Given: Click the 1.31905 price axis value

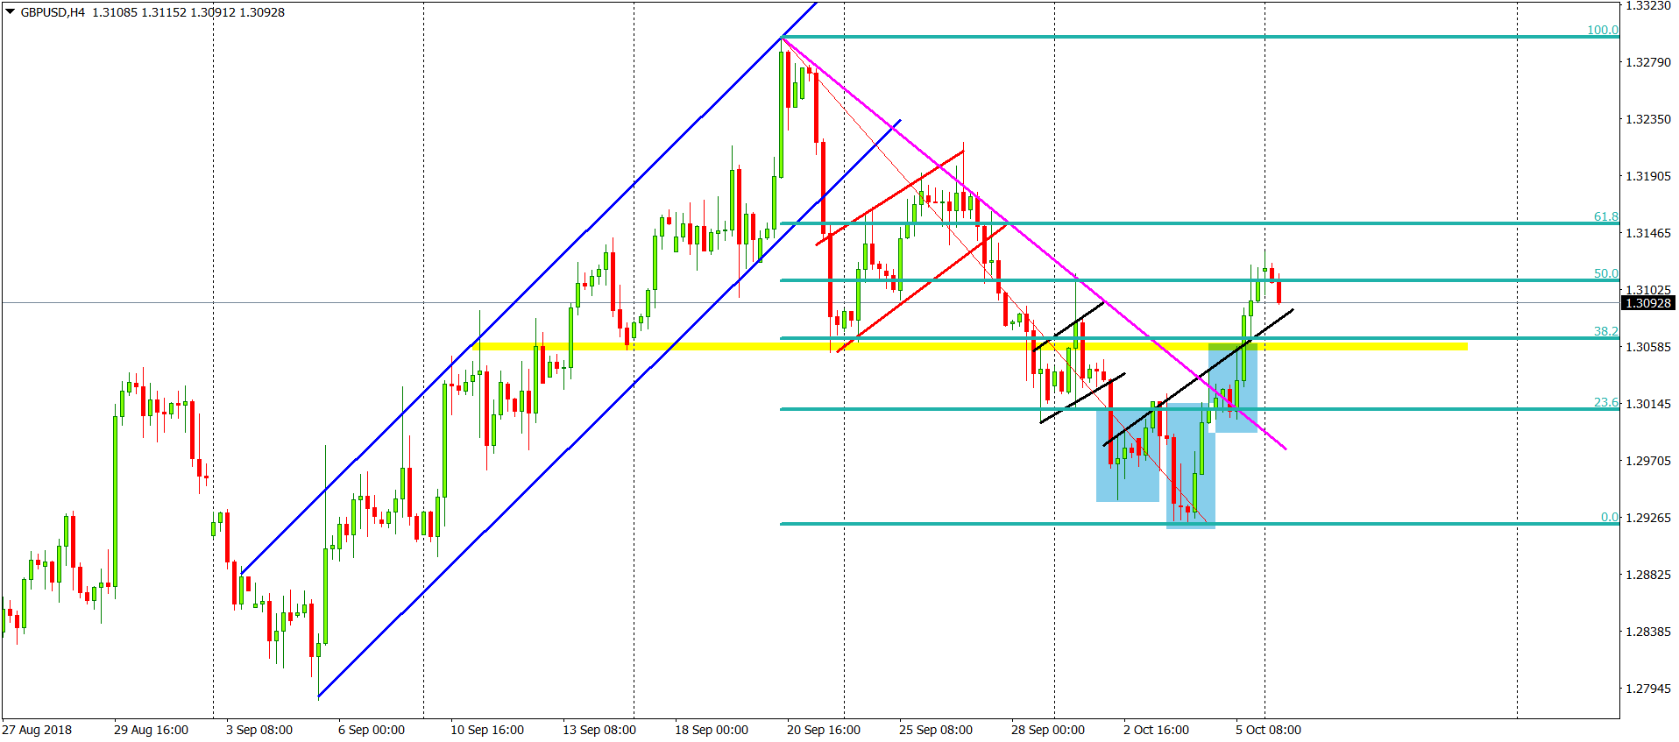Looking at the screenshot, I should [x=1648, y=176].
